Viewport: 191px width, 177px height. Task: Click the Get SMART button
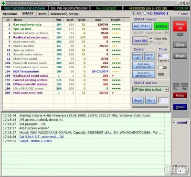(142, 26)
